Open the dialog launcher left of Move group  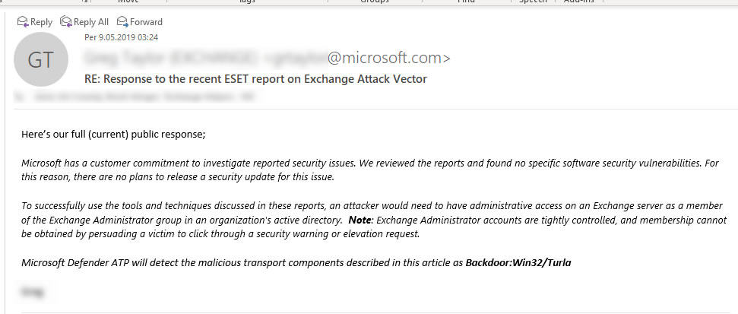[x=85, y=2]
